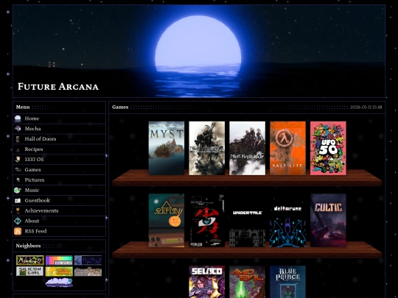Open the NieR Automata game cover
Viewport: 398px width, 298px height.
(207, 148)
